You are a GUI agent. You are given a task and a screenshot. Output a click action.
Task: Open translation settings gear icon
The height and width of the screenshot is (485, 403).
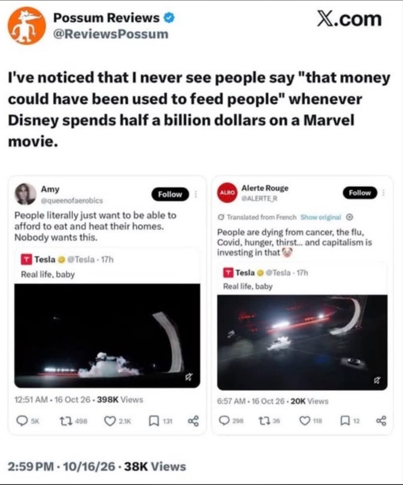[349, 217]
